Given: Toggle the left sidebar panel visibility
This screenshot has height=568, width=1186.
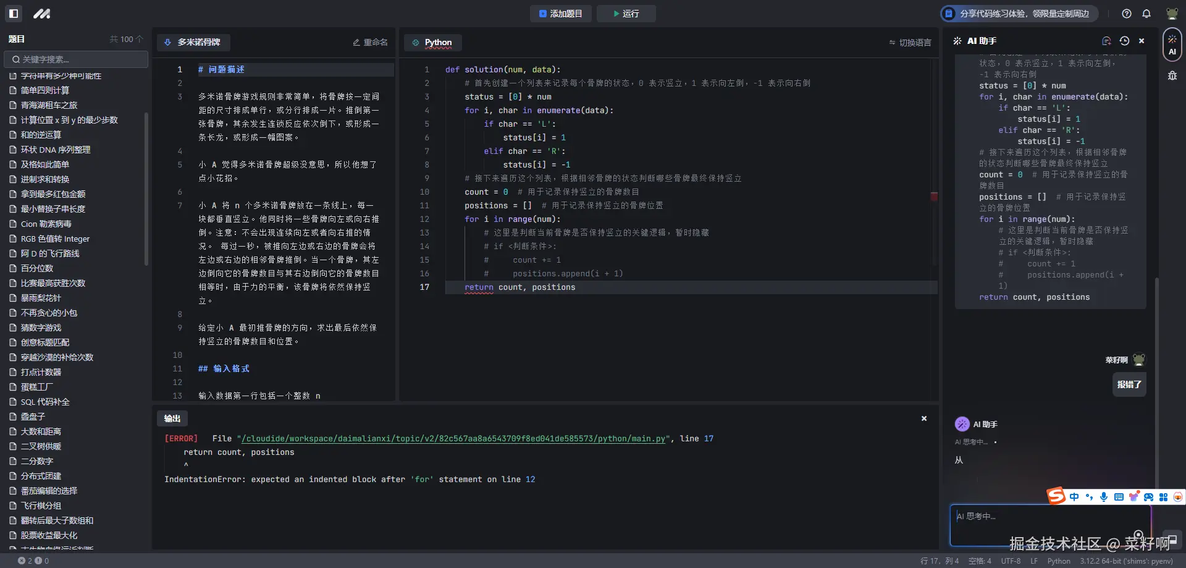Looking at the screenshot, I should [13, 13].
